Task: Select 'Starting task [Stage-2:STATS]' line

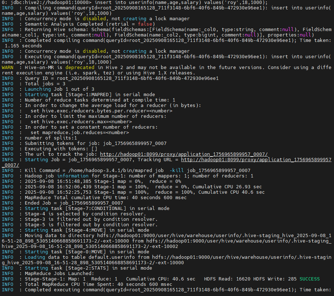Action: point(89,268)
